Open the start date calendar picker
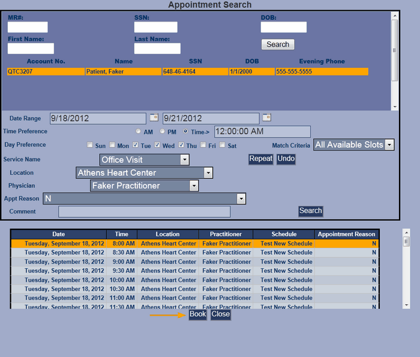 click(x=154, y=118)
